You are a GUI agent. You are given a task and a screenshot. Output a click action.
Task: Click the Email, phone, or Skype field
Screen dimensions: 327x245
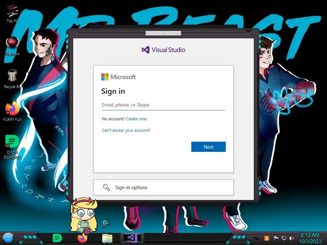click(x=163, y=105)
